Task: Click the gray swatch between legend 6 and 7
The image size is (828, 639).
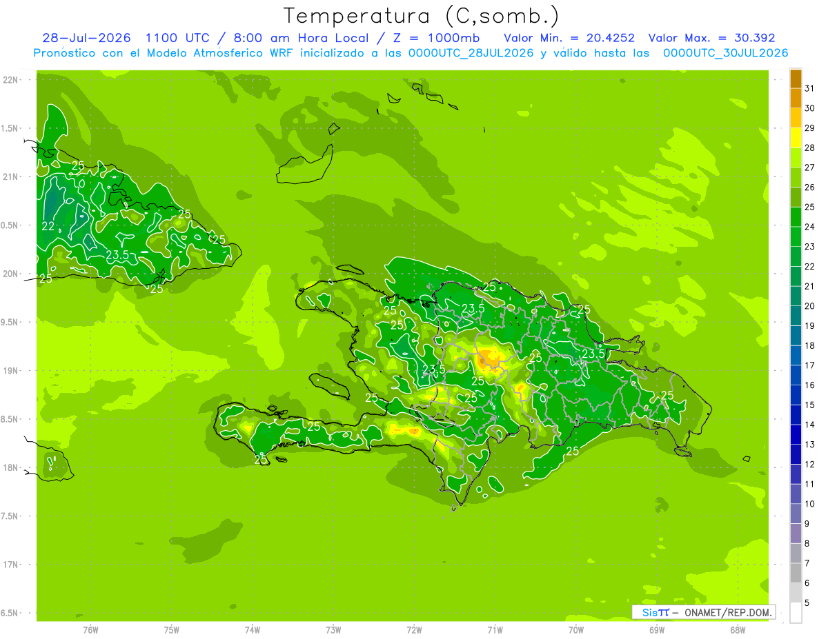Action: 796,574
